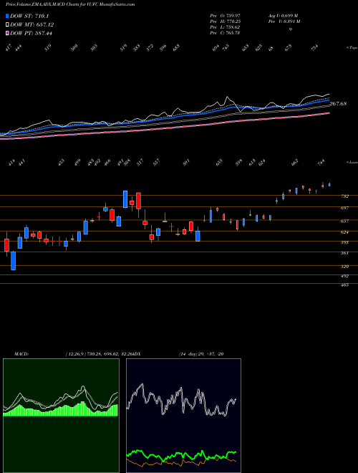Viewport: 358px width, 473px height.
Task: Click the 745 top-row high label
Action: point(226,48)
